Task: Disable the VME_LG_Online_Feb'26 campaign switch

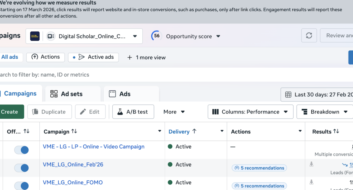Action: tap(21, 168)
